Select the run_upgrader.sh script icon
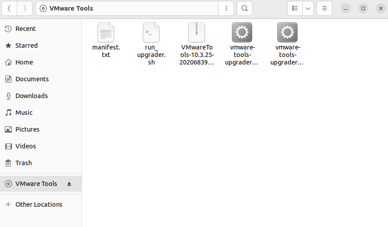This screenshot has height=227, width=388. (x=151, y=32)
